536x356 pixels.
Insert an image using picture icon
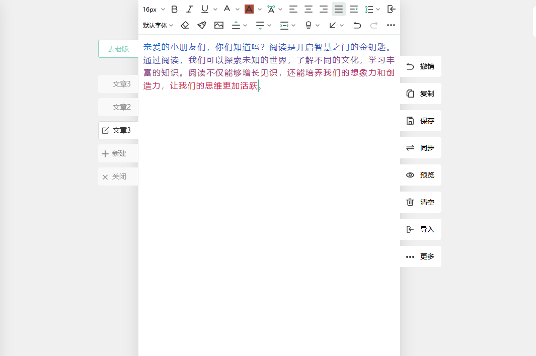219,25
